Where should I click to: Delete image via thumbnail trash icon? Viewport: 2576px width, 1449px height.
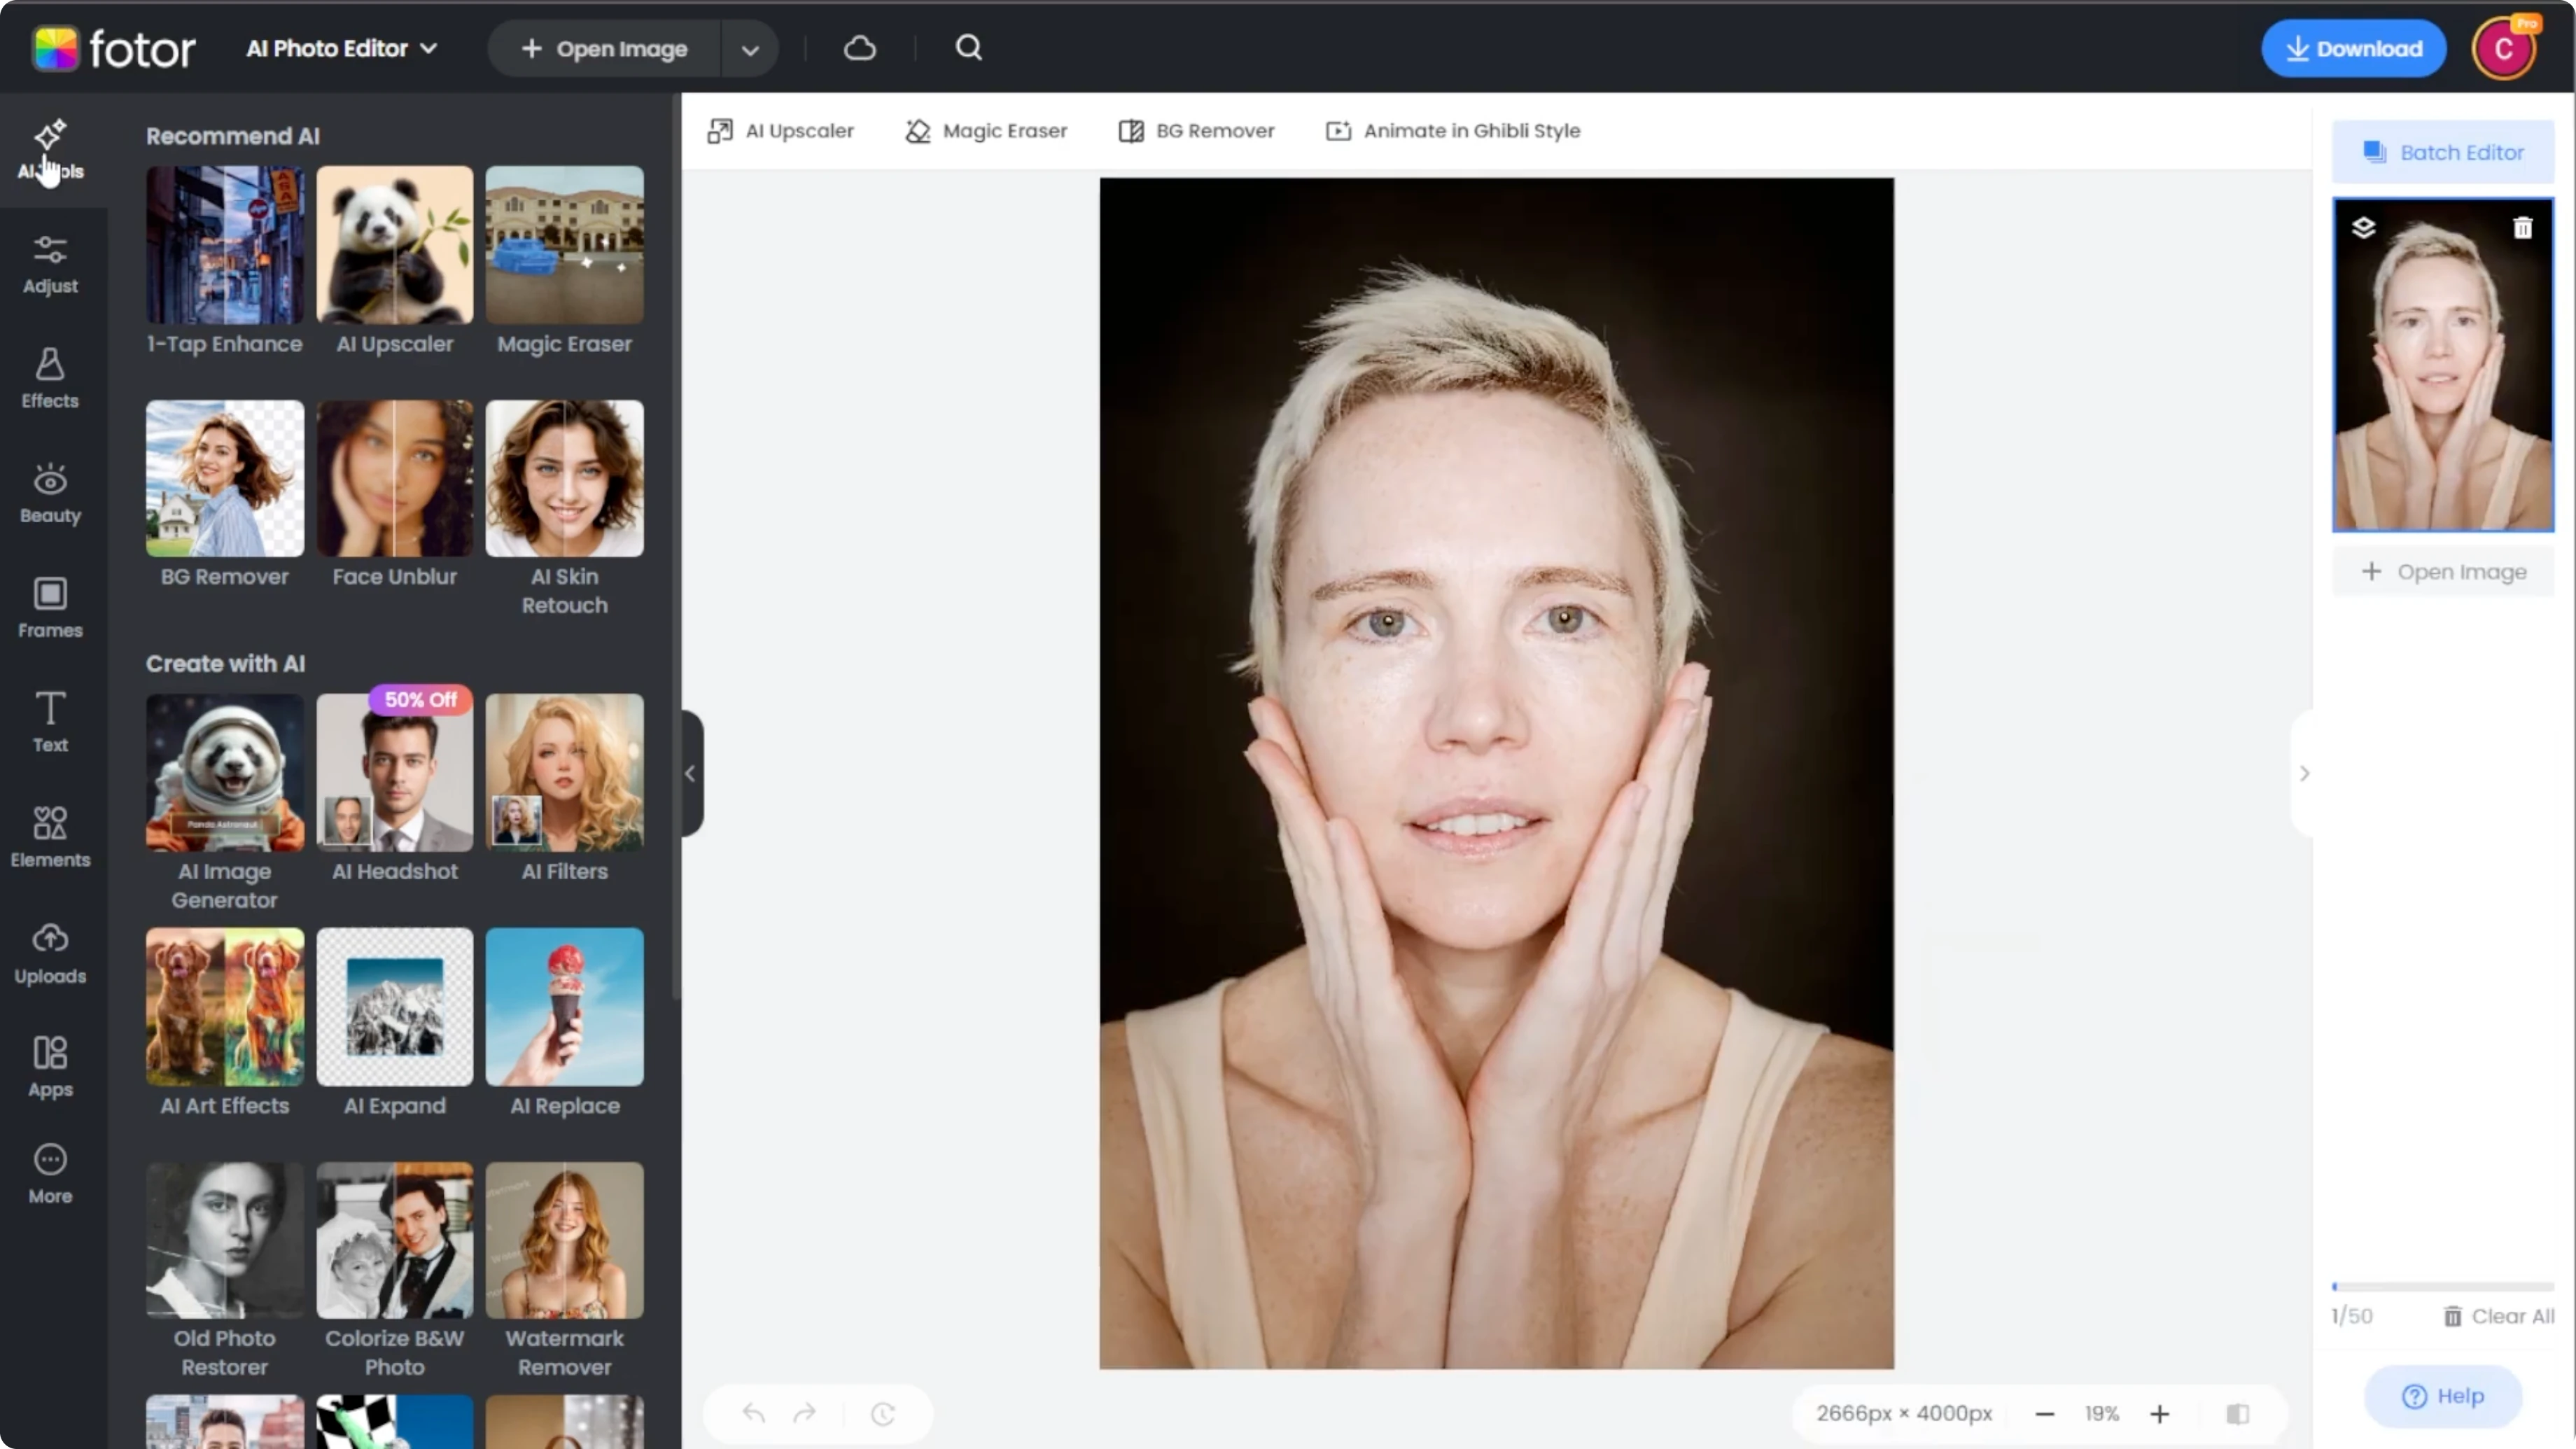(2523, 228)
